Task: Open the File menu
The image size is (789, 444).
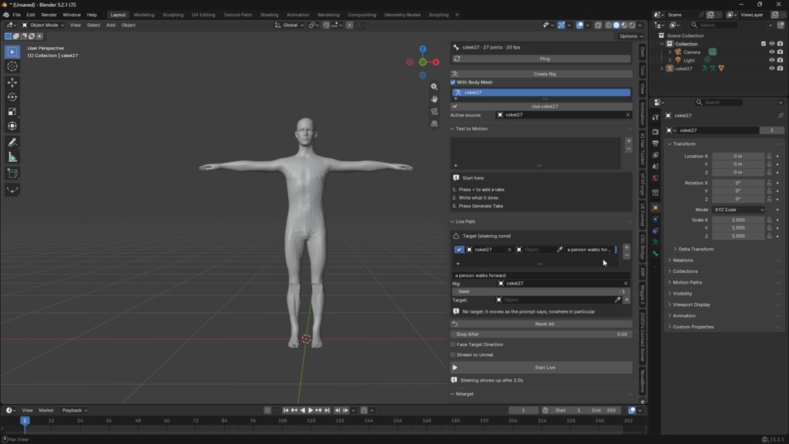Action: coord(17,15)
